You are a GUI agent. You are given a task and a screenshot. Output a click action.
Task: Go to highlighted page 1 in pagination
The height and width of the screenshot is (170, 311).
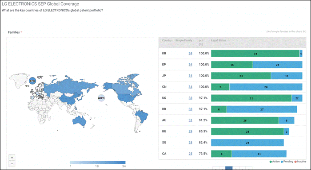pyautogui.click(x=229, y=168)
